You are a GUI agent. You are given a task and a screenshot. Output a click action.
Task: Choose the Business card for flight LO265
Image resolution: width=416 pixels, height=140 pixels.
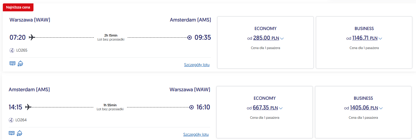coord(364,43)
